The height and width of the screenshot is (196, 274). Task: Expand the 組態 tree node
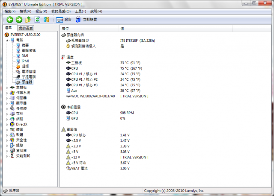[x=7, y=146]
